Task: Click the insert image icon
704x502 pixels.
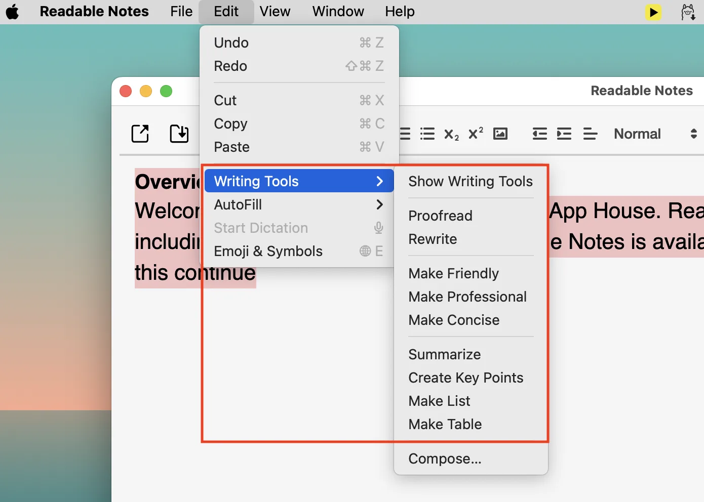Action: click(500, 134)
